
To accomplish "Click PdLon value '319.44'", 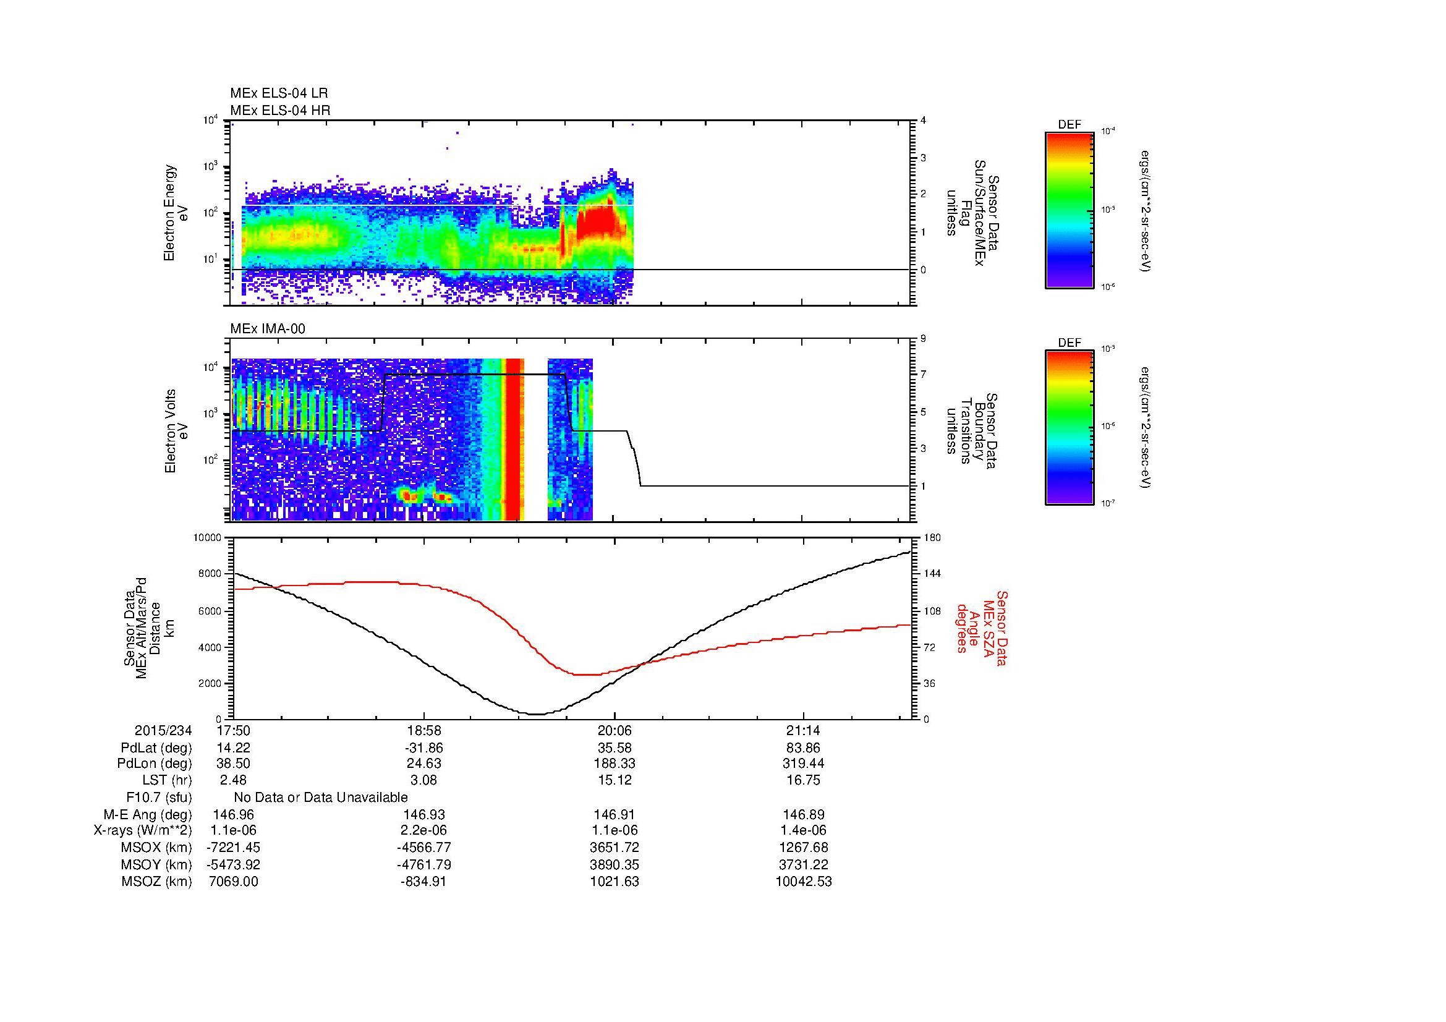I will [x=804, y=764].
